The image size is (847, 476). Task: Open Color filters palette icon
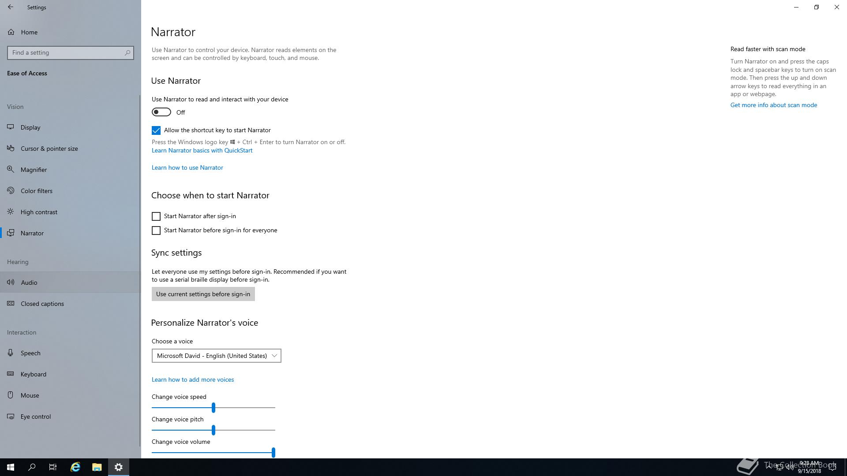[x=11, y=190]
